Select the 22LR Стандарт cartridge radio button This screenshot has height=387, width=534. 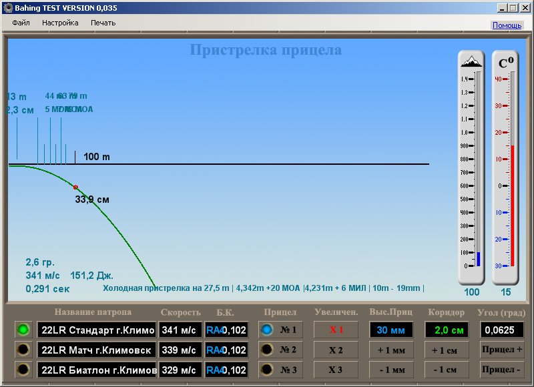tap(23, 330)
